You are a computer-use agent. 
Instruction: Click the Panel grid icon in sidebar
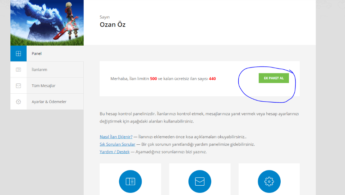pos(18,54)
